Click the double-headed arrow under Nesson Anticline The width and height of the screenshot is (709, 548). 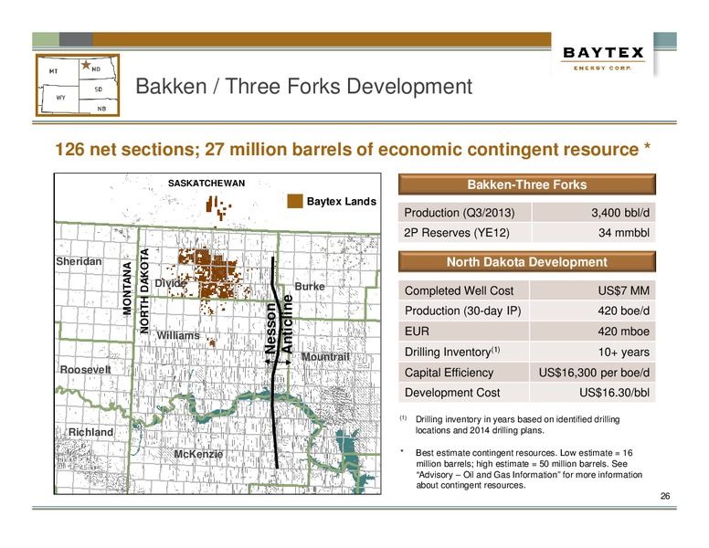[278, 363]
